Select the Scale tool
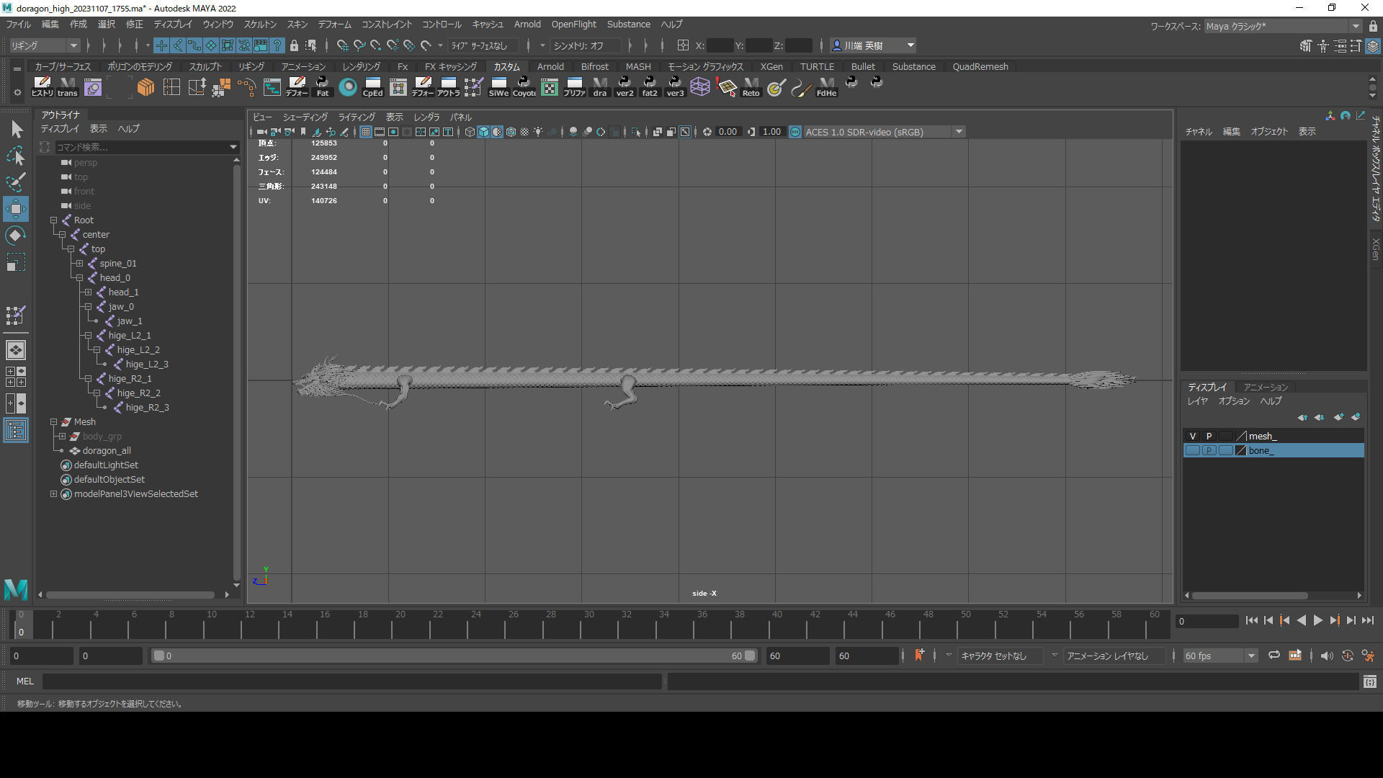 click(16, 262)
